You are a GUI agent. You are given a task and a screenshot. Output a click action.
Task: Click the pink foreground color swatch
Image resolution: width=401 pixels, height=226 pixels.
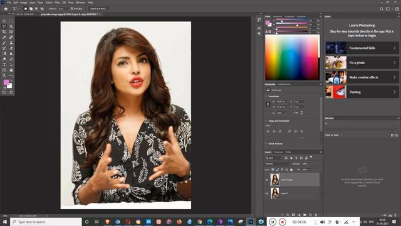6,82
